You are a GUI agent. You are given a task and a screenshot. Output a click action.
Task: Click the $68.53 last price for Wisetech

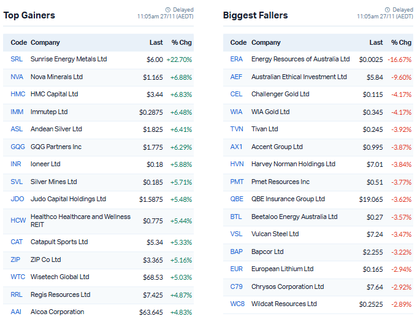pos(153,277)
